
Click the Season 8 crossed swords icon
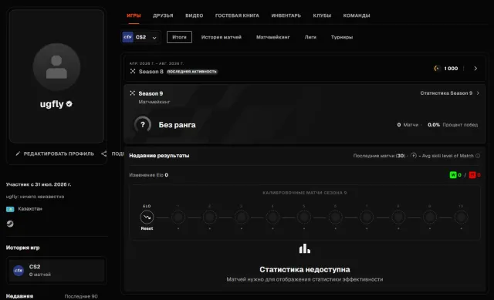133,72
